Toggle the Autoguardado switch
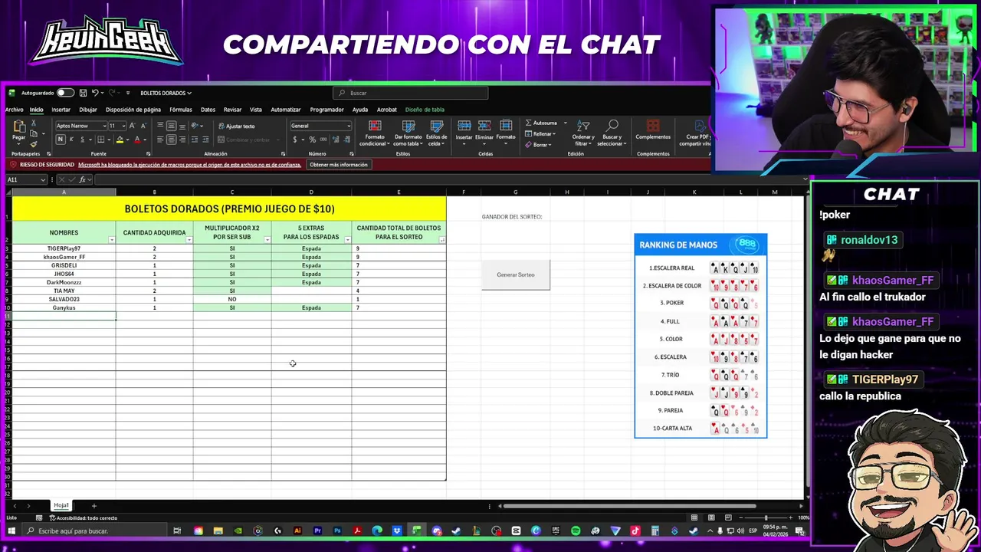The image size is (981, 552). click(65, 93)
